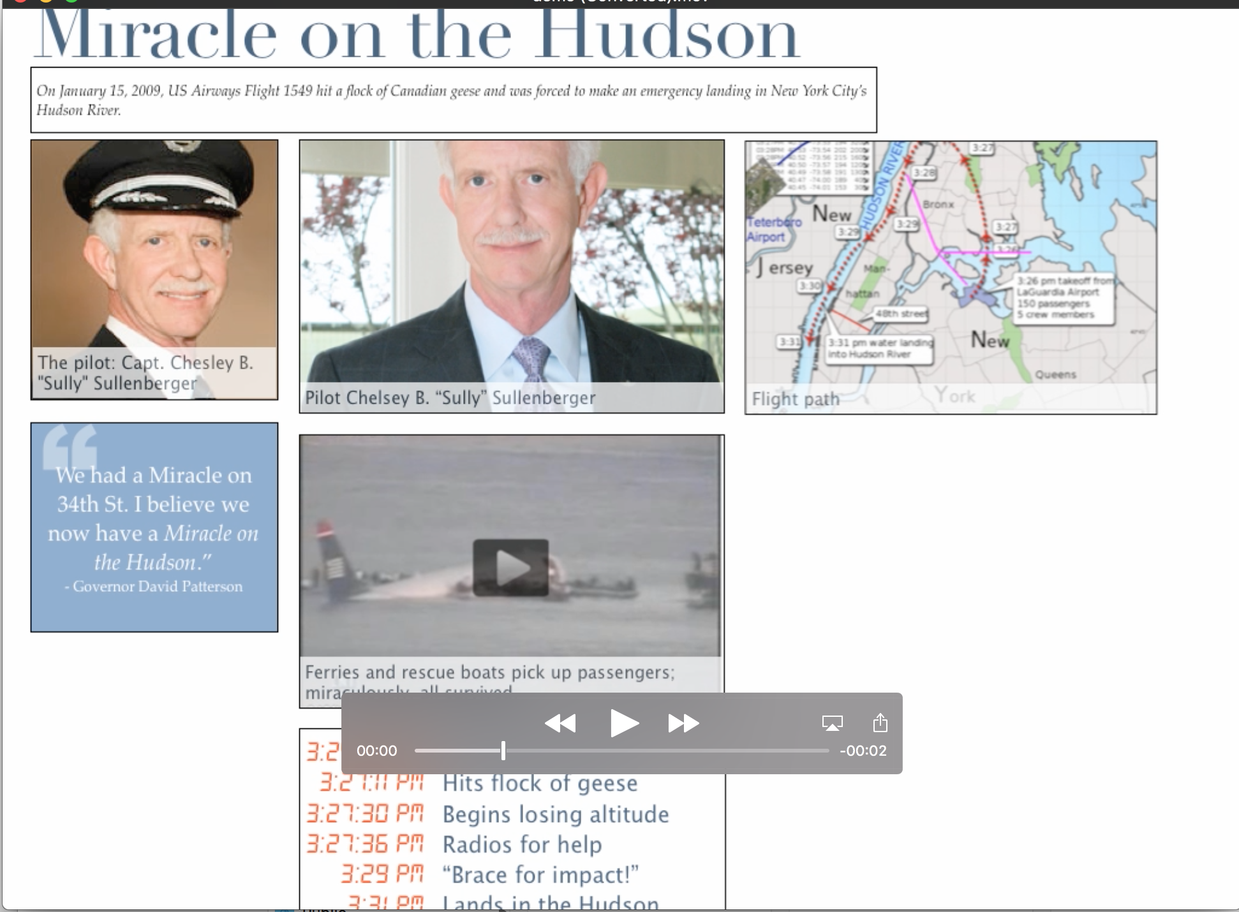1239x912 pixels.
Task: Click the rewind button in player controls
Action: tap(560, 723)
